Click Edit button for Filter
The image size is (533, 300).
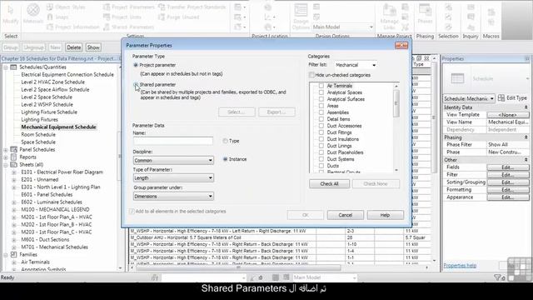tap(508, 175)
